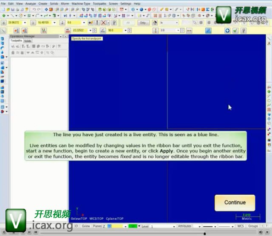Click the Print icon

[x=17, y=9]
